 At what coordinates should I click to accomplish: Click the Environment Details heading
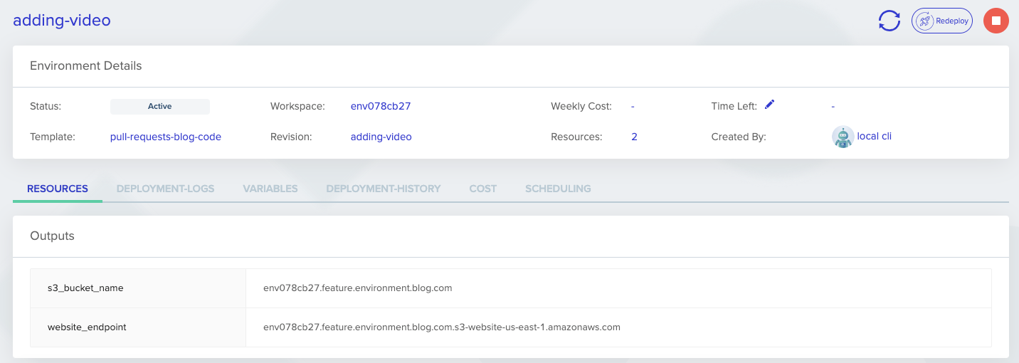coord(86,65)
